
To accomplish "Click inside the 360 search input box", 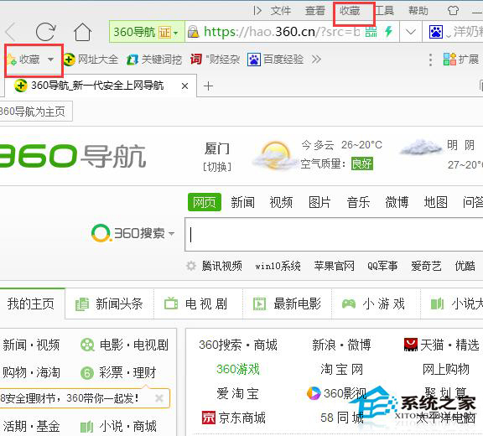I will (334, 235).
